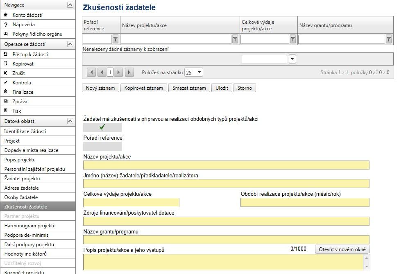Click the house icon beside Konto žádostí
This screenshot has height=274, width=399.
6,15
